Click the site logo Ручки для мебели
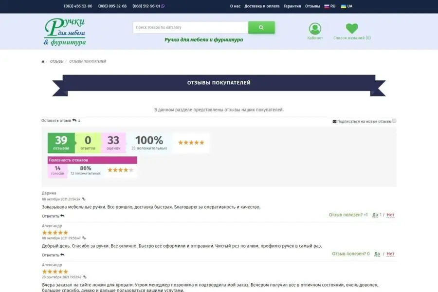 (x=65, y=32)
